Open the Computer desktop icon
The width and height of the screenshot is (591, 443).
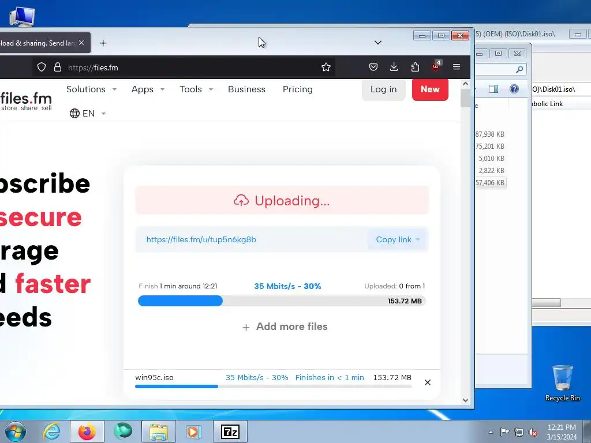(x=23, y=16)
